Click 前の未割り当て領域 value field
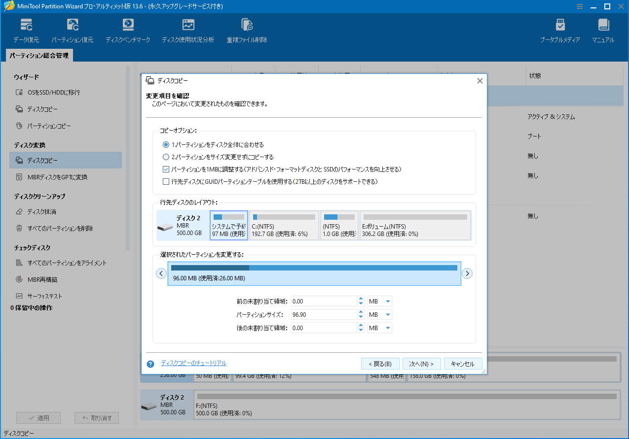 click(324, 302)
